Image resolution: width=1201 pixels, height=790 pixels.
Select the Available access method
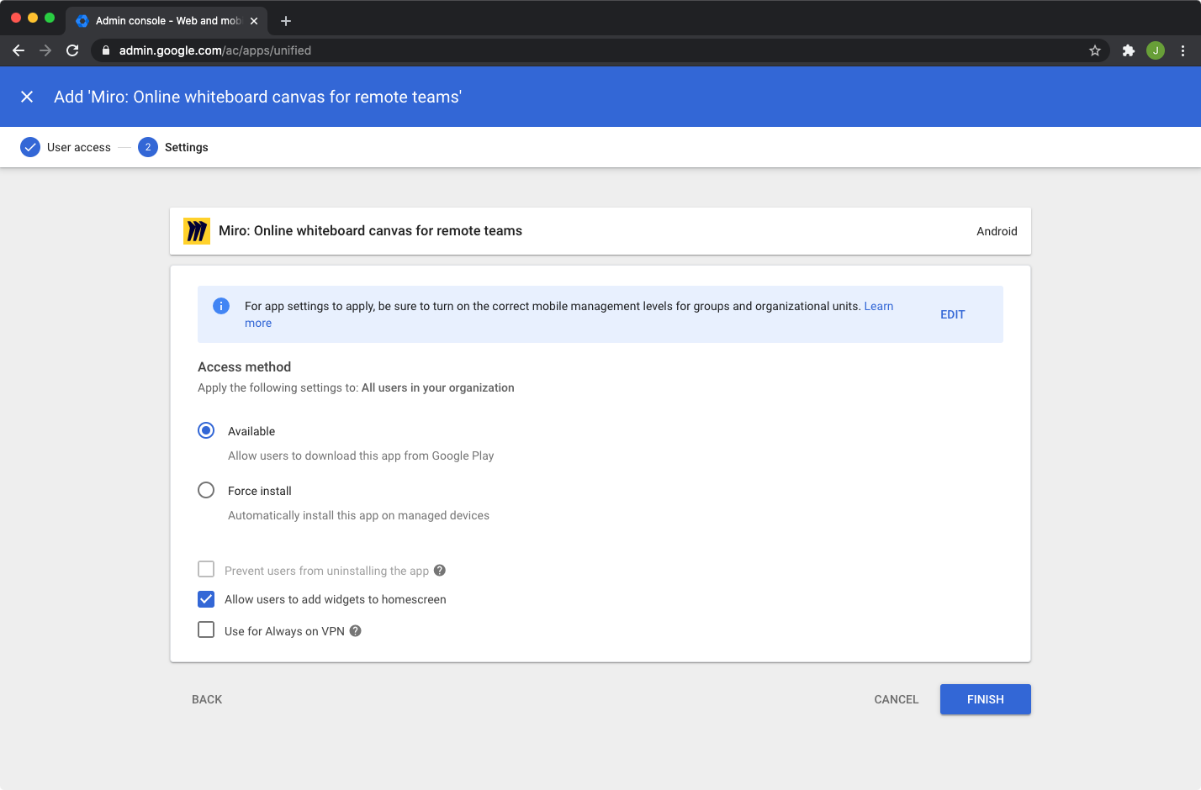206,430
